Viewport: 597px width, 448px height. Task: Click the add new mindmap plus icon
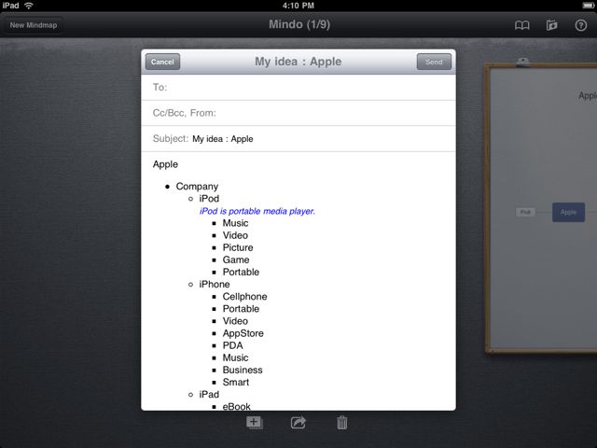[255, 423]
